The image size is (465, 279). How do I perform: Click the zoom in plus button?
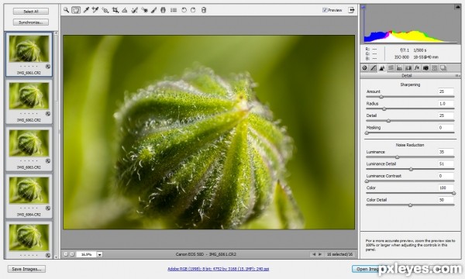click(x=72, y=254)
